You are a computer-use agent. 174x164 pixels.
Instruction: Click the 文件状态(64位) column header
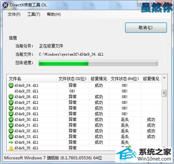125,79
